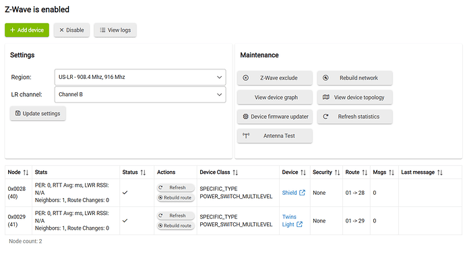The height and width of the screenshot is (254, 465).
Task: Click the Region chevron arrow
Action: (x=220, y=77)
